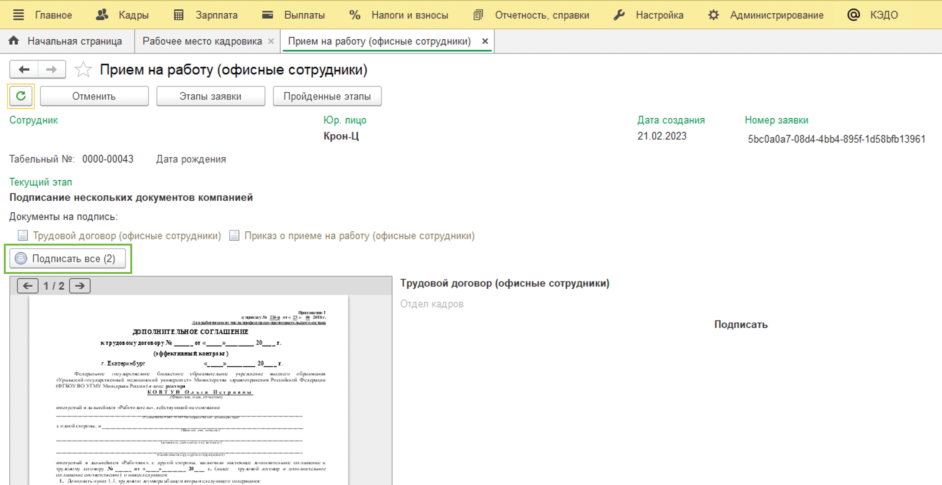Click the personnel number 0000-00043
The image size is (942, 485).
click(108, 159)
